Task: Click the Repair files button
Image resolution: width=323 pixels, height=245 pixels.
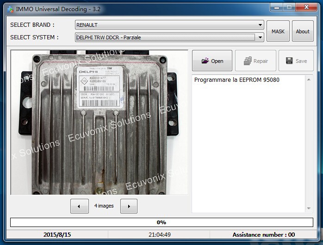Action: pyautogui.click(x=255, y=61)
